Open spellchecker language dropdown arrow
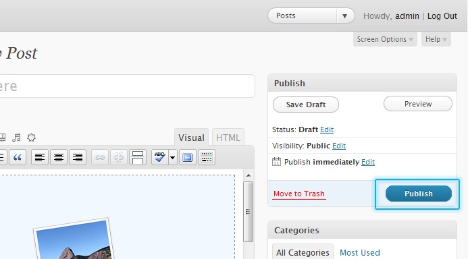The height and width of the screenshot is (259, 468). 172,157
